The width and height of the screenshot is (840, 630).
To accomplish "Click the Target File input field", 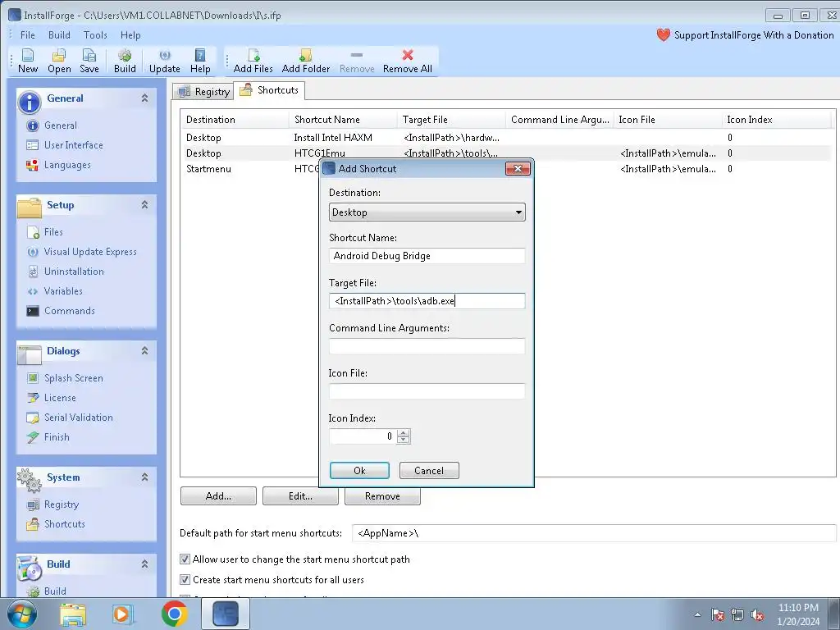I will [427, 300].
